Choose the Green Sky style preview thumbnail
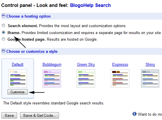This screenshot has width=162, height=120. click(x=86, y=78)
